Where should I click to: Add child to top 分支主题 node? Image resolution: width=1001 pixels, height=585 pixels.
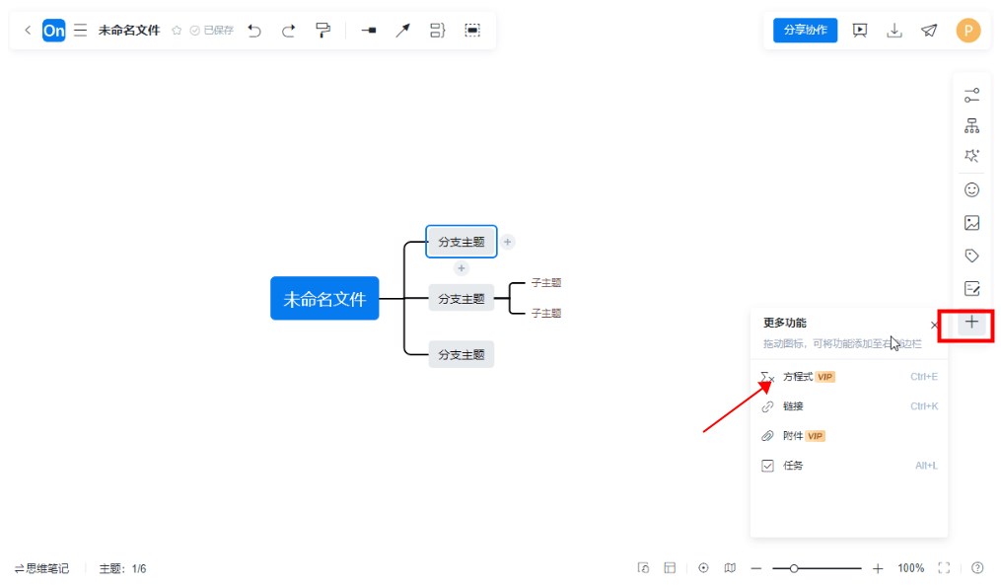tap(508, 242)
